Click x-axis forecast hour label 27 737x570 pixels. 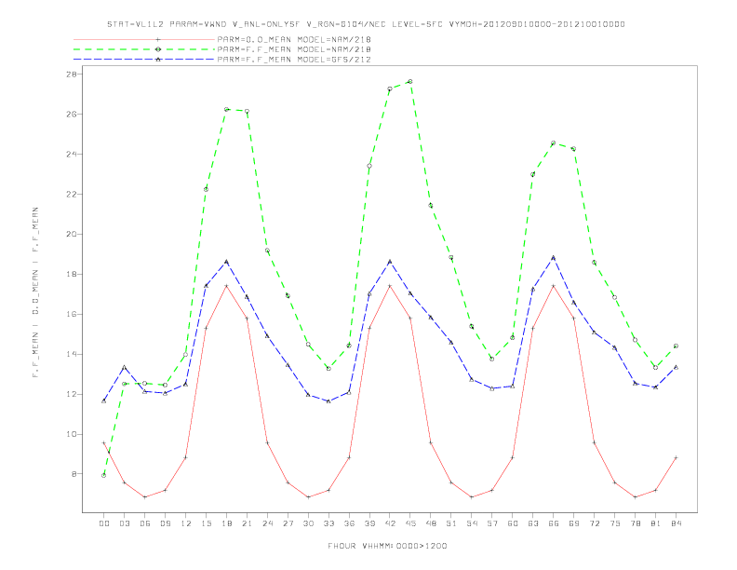point(288,523)
